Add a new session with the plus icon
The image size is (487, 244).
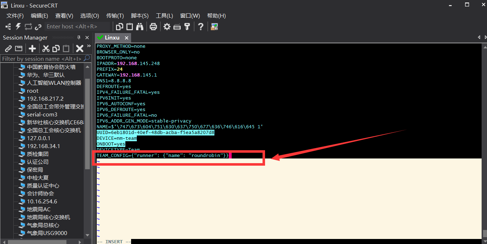(32, 49)
